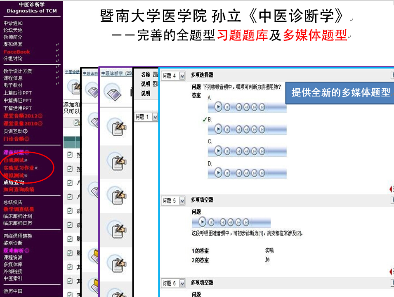Open 论坛天地 forum link
This screenshot has width=394, height=297.
(x=13, y=30)
